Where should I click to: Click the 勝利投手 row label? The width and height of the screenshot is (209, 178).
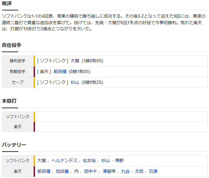pos(17,61)
